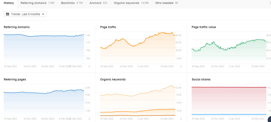The height and width of the screenshot is (122, 271).
Task: Click the calendar icon in Trends selector
Action: pos(7,14)
